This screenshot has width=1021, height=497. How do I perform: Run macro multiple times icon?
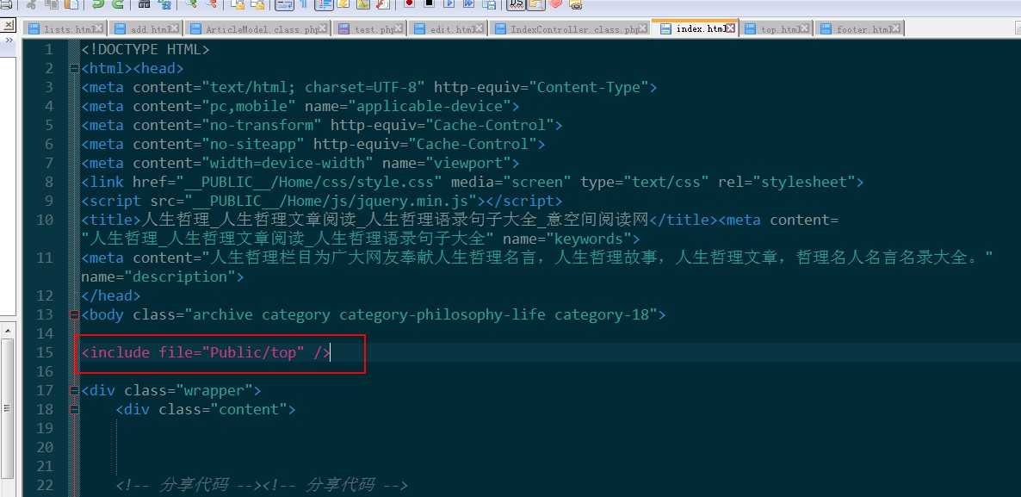pyautogui.click(x=469, y=4)
